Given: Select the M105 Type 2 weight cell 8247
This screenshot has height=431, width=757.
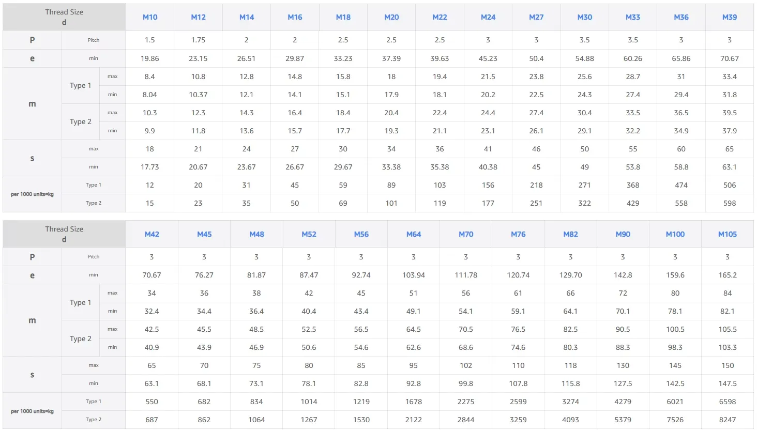Looking at the screenshot, I should tap(728, 420).
